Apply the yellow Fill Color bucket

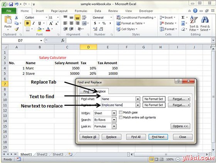(x=39, y=29)
